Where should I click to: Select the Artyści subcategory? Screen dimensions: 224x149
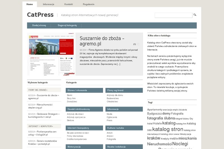[x=110, y=136]
